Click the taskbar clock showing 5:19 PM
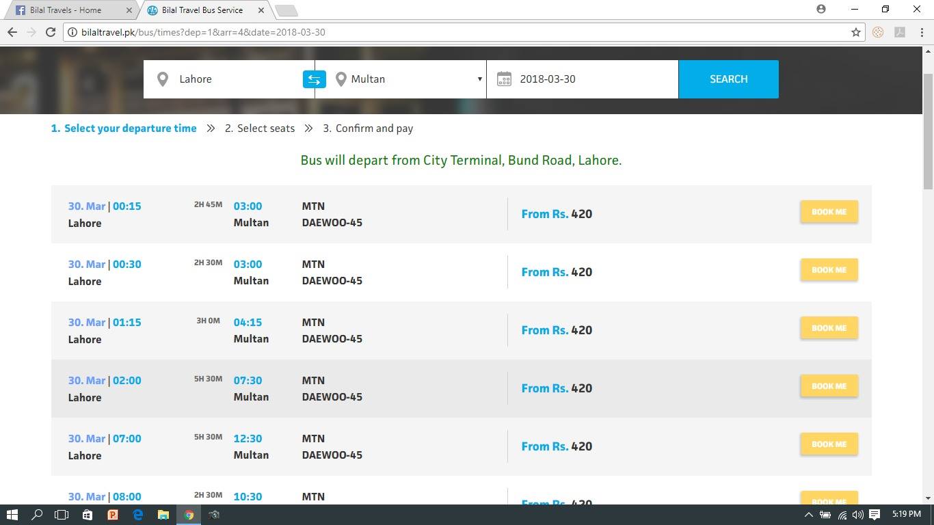 (x=907, y=515)
